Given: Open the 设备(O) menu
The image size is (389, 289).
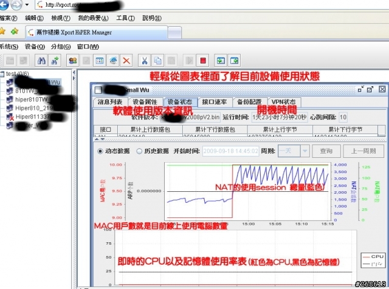Looking at the screenshot, I should pyautogui.click(x=35, y=47).
